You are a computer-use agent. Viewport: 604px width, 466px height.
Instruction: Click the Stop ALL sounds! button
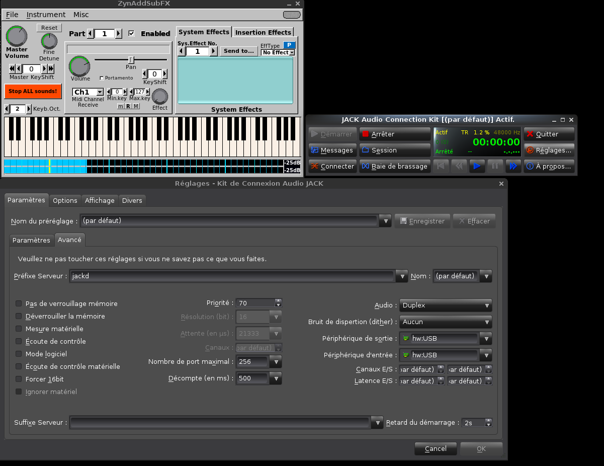click(x=33, y=91)
